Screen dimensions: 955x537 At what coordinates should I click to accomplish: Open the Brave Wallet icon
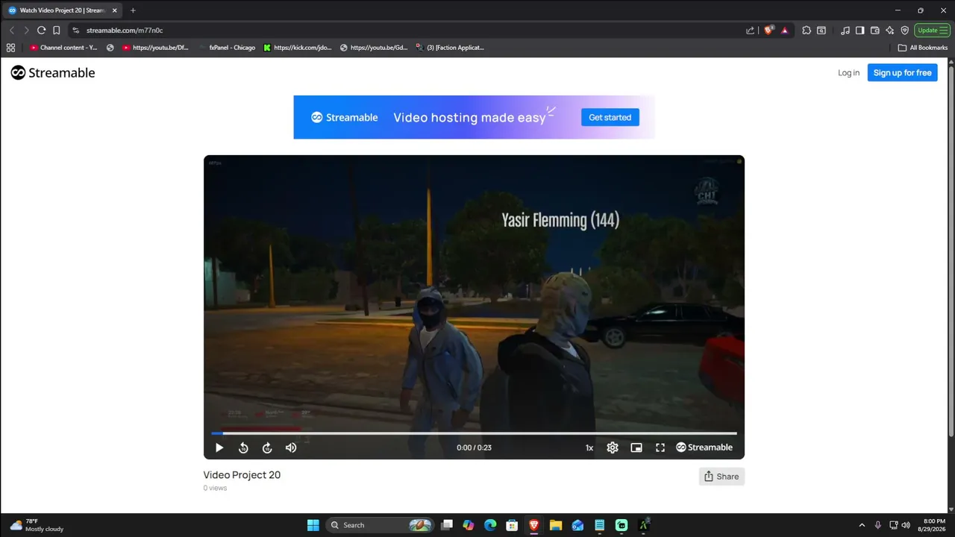tap(874, 31)
